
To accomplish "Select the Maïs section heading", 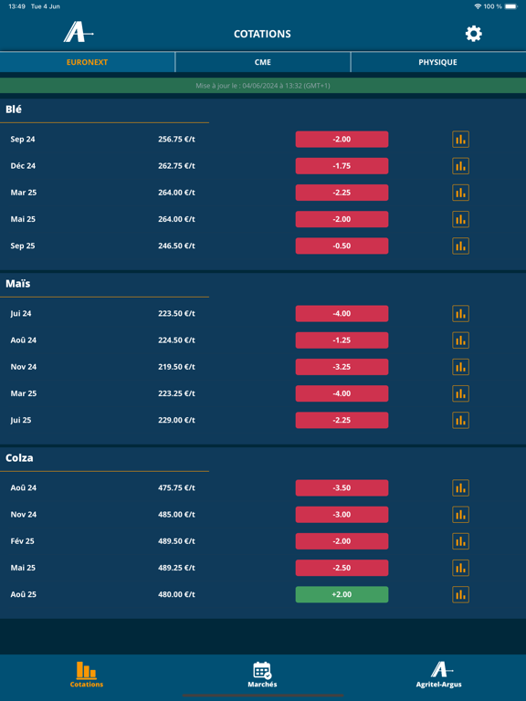I will tap(18, 284).
